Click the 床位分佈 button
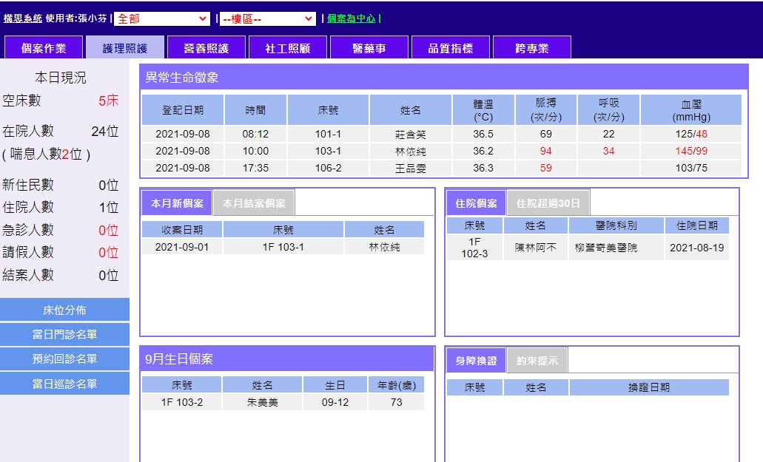 point(64,310)
